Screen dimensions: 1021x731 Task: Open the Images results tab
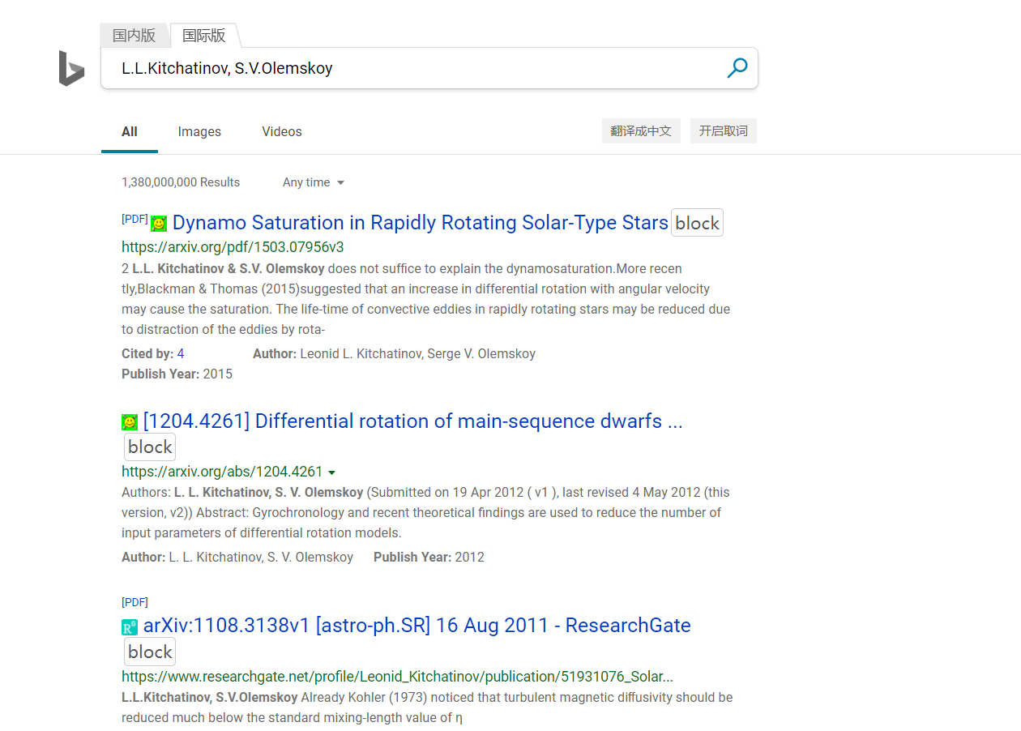pyautogui.click(x=199, y=131)
